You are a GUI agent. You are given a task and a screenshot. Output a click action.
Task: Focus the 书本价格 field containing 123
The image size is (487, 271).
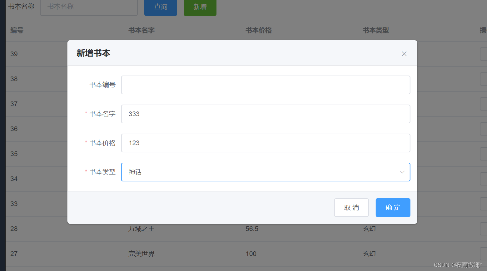266,143
